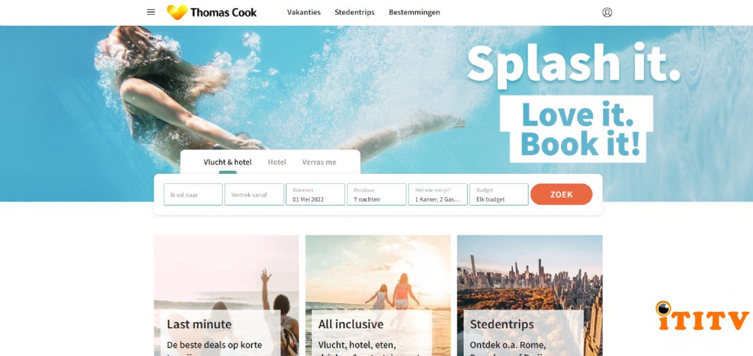Click the ITITV watermark logo
Image resolution: width=753 pixels, height=356 pixels.
pos(702,316)
